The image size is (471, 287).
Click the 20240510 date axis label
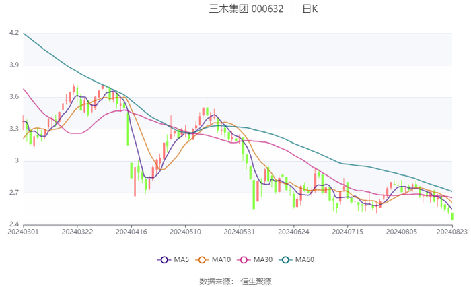point(185,232)
